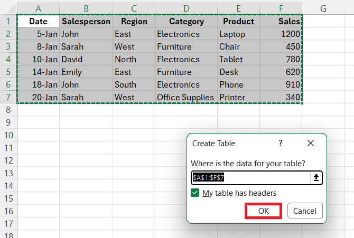Screen dimensions: 354x238
Task: Select the 620 sales cell
Action: [x=281, y=72]
